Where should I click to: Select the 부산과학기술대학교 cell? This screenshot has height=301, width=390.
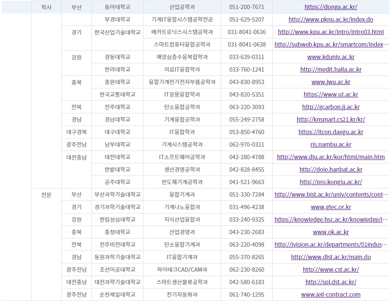[x=117, y=194]
